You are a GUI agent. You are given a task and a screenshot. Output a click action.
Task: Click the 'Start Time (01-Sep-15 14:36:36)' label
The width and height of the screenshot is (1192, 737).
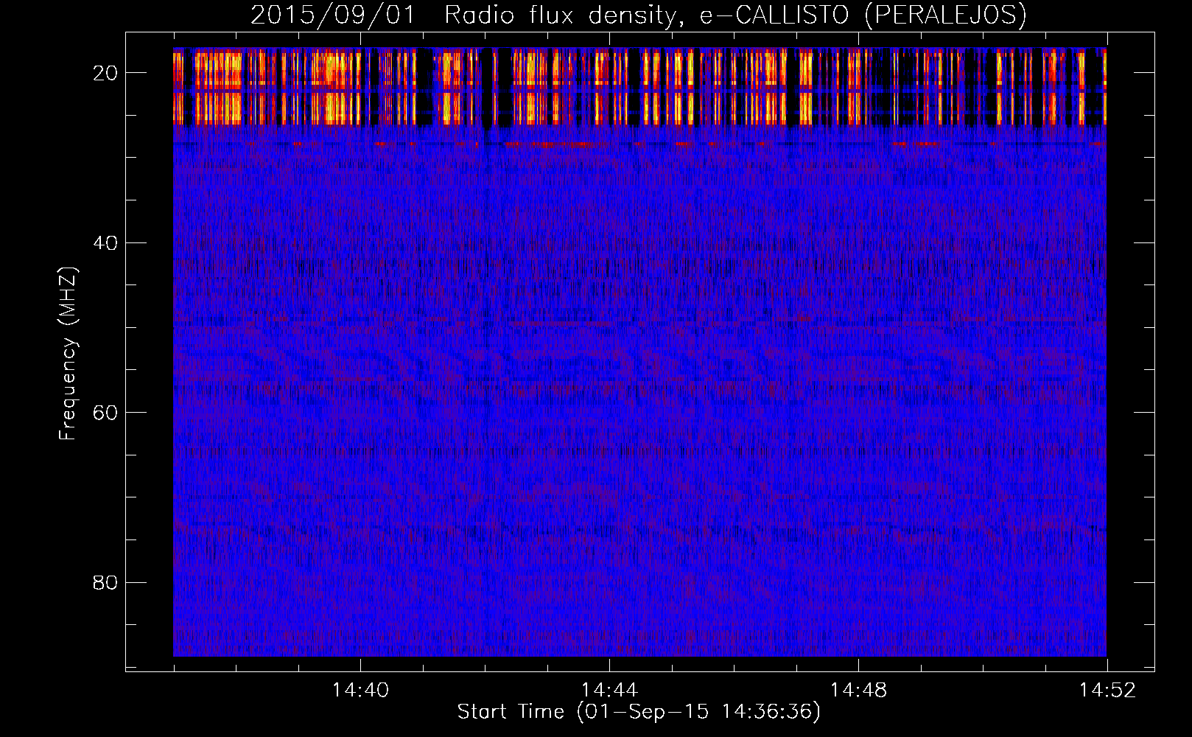639,712
